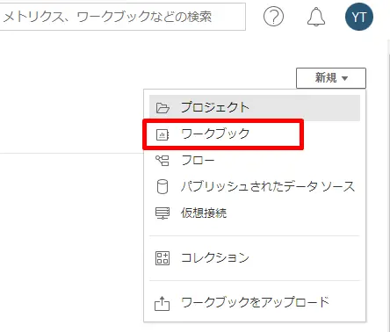Click the arrow on the 新規 button
390x332 pixels.
pos(344,78)
